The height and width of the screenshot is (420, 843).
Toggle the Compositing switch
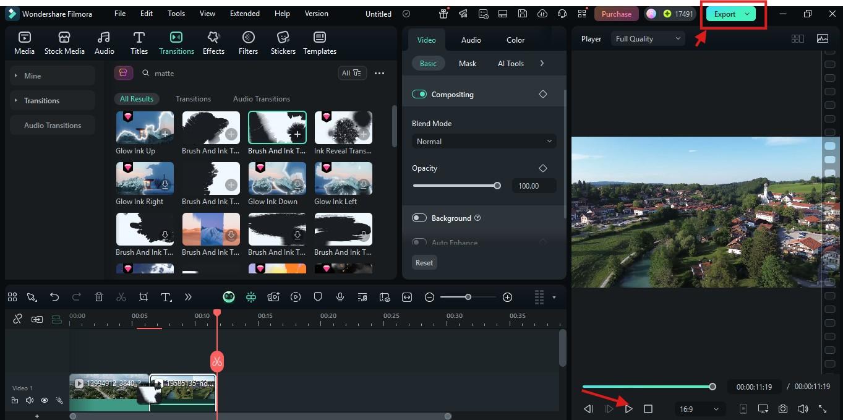point(419,94)
